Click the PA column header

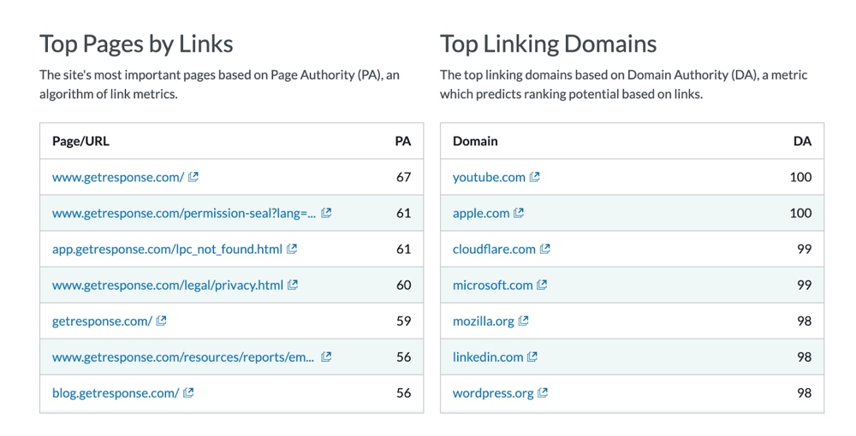403,141
